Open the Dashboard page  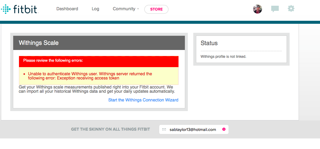[67, 9]
